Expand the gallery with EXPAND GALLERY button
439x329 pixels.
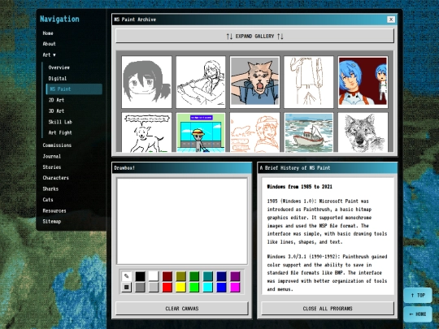coord(254,36)
